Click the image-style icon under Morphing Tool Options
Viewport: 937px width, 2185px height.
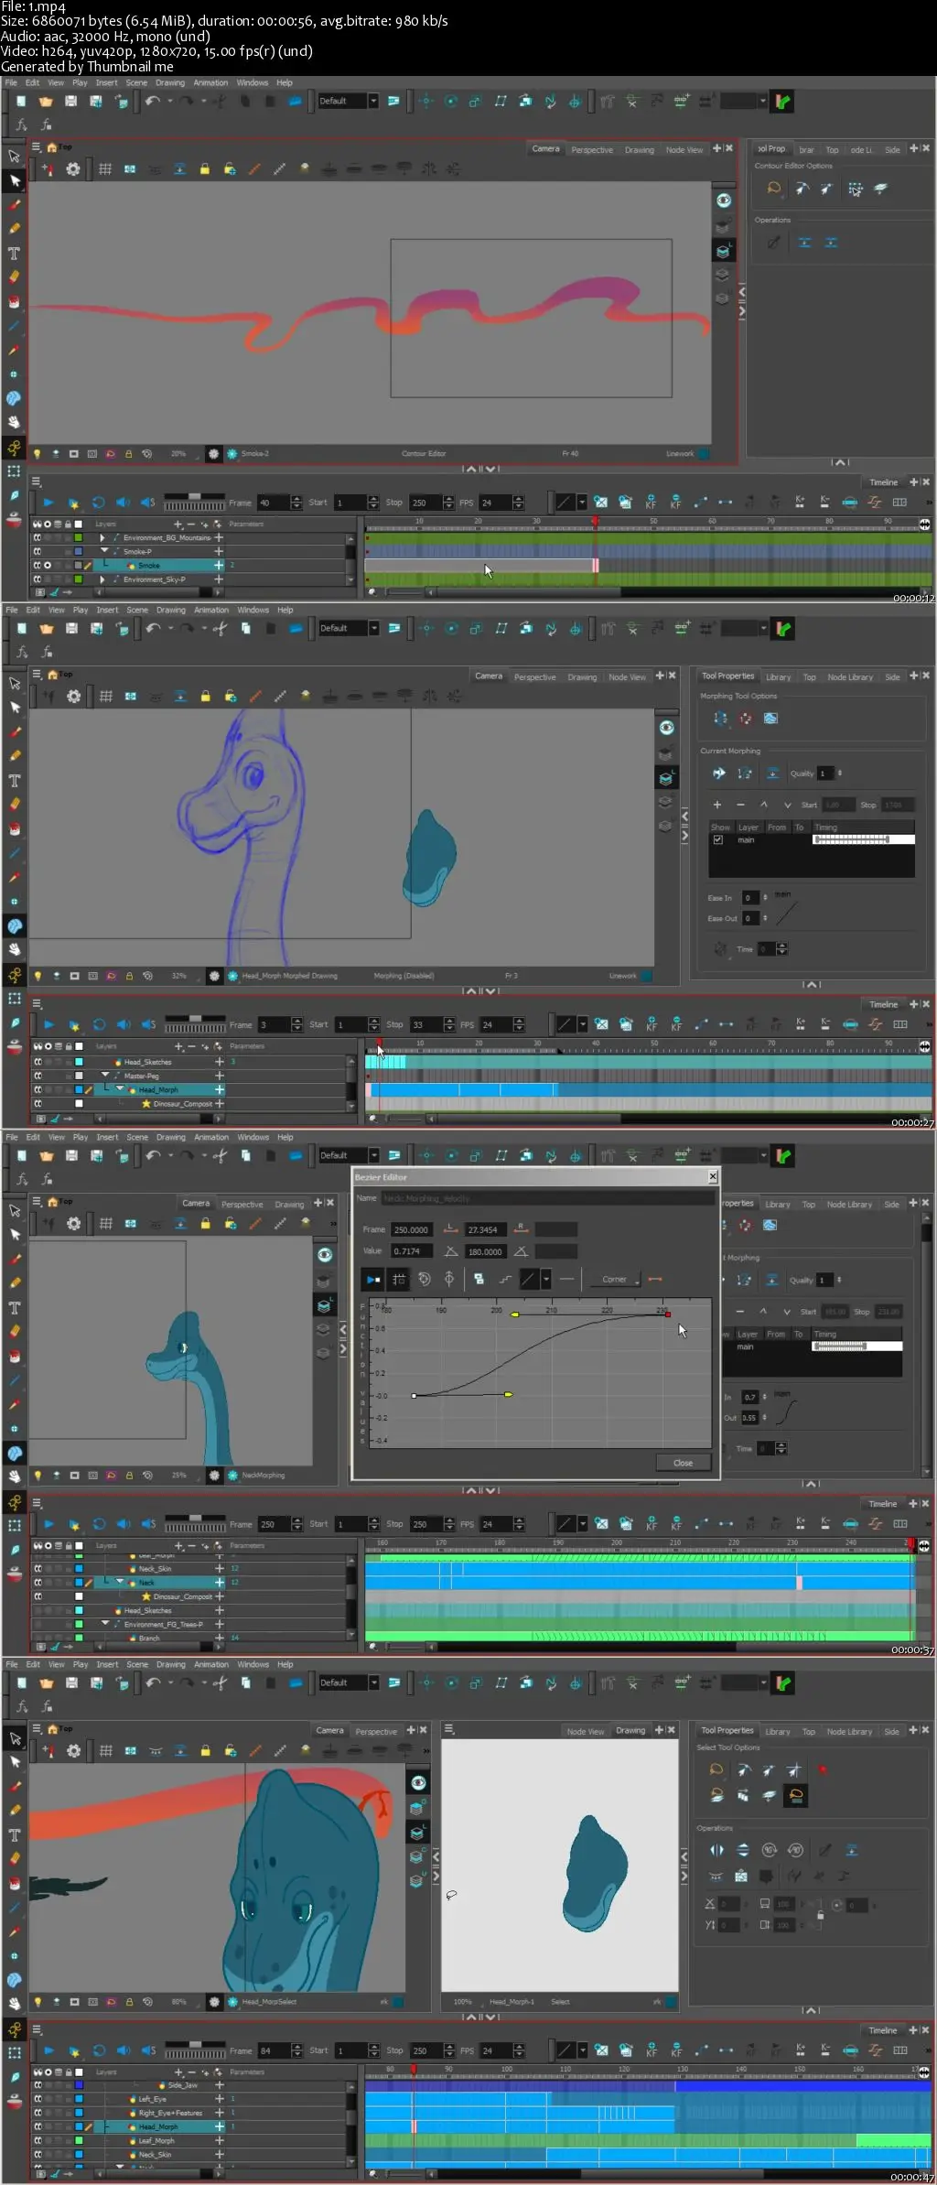click(771, 719)
